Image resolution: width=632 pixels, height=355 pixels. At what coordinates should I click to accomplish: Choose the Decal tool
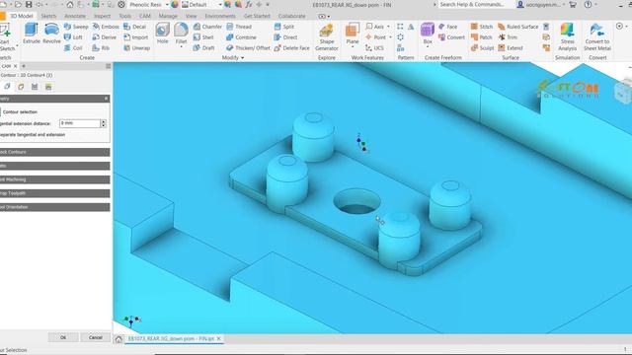click(x=134, y=27)
